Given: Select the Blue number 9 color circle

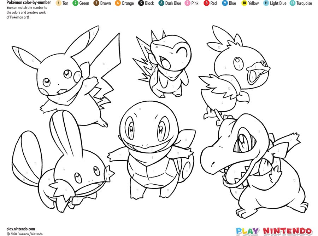Looking at the screenshot, I should tap(225, 3).
